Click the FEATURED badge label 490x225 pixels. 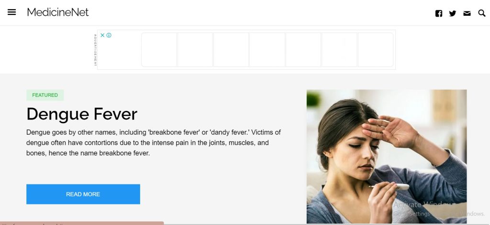[x=45, y=95]
